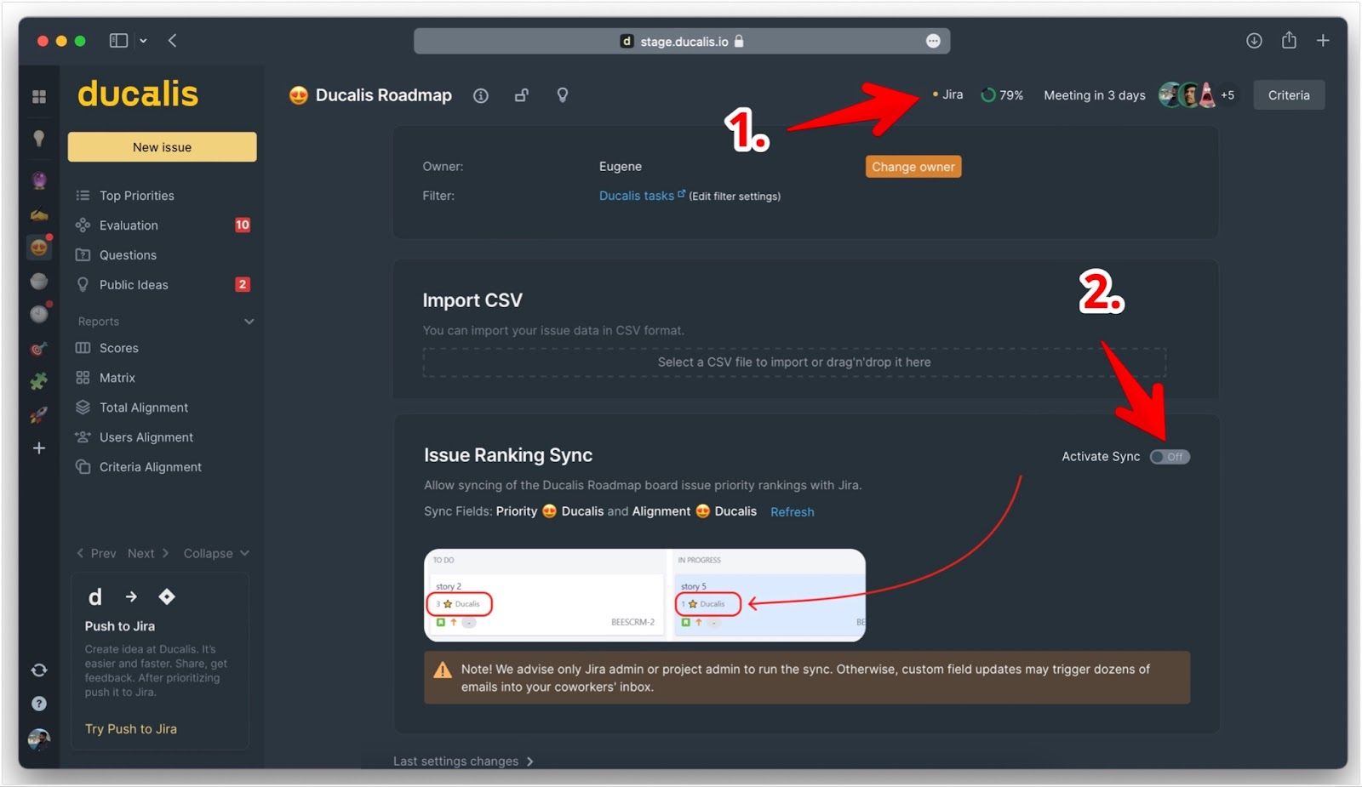This screenshot has width=1362, height=787.
Task: Turn on Activate Sync toggle
Action: click(1170, 457)
